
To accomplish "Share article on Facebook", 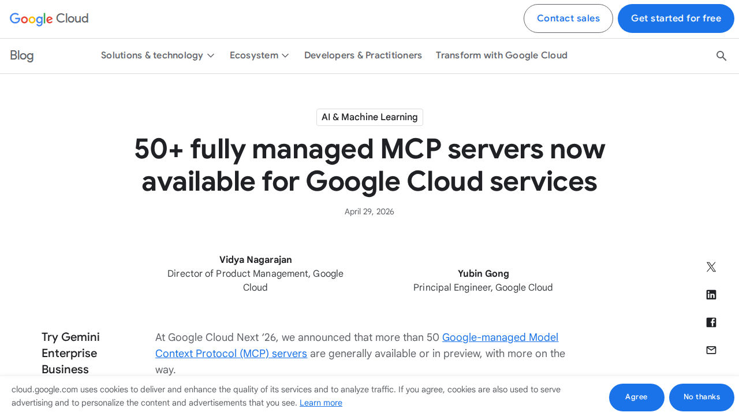I will (711, 322).
